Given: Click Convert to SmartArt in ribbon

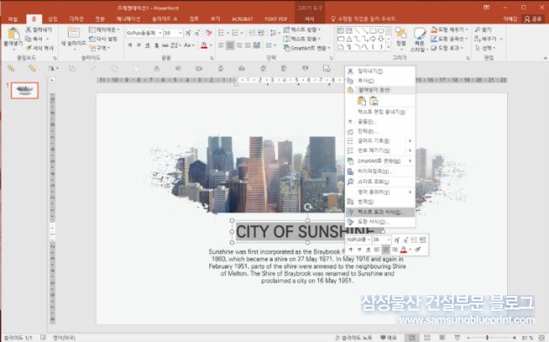Looking at the screenshot, I should (307, 48).
